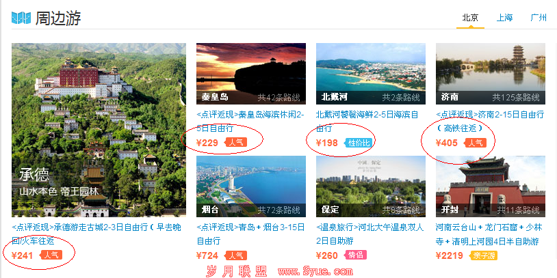Click the 人气 tag next to ¥229
Viewport: 557px width, 278px height.
[x=236, y=143]
